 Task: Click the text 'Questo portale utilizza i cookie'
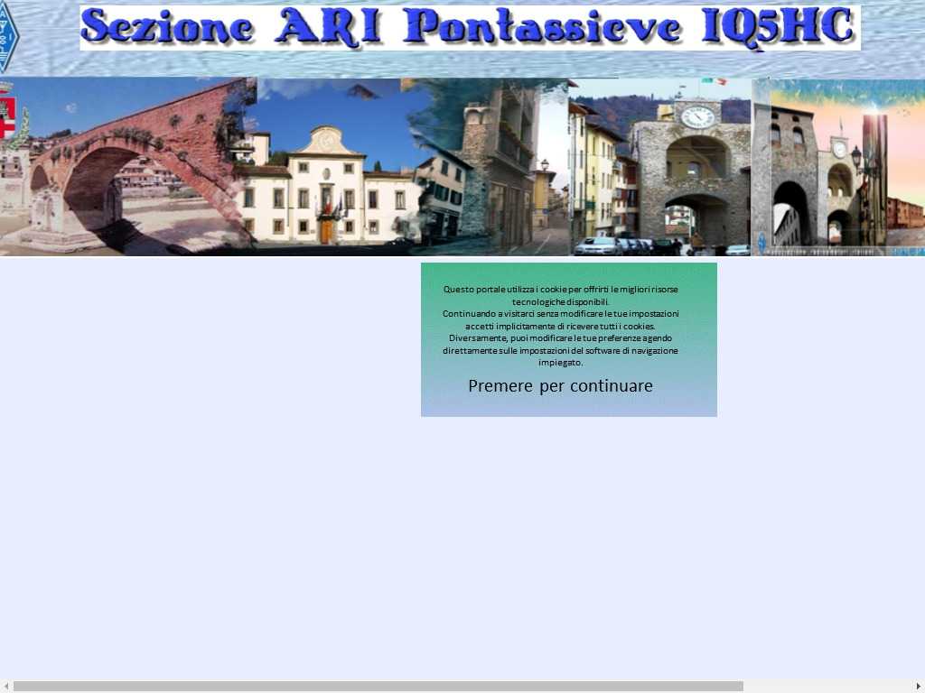[x=506, y=290]
